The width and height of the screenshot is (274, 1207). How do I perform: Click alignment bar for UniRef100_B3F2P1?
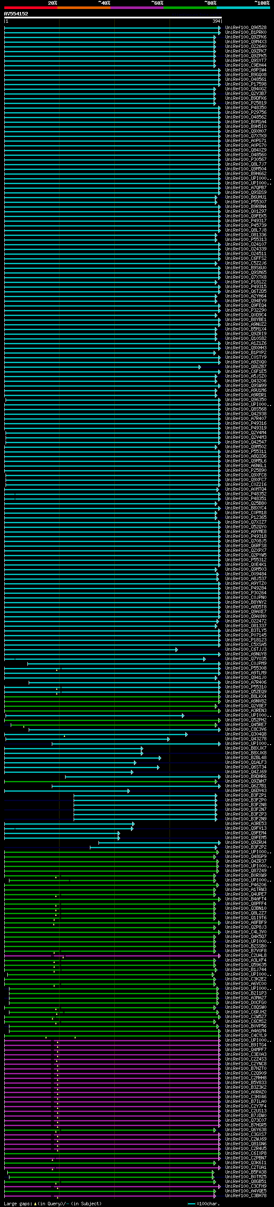146,796
